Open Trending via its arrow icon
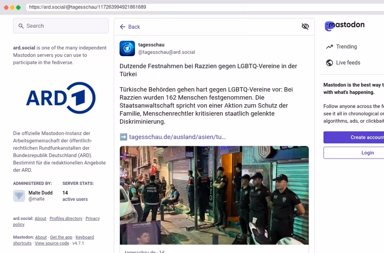Image resolution: width=384 pixels, height=253 pixels. (x=329, y=46)
